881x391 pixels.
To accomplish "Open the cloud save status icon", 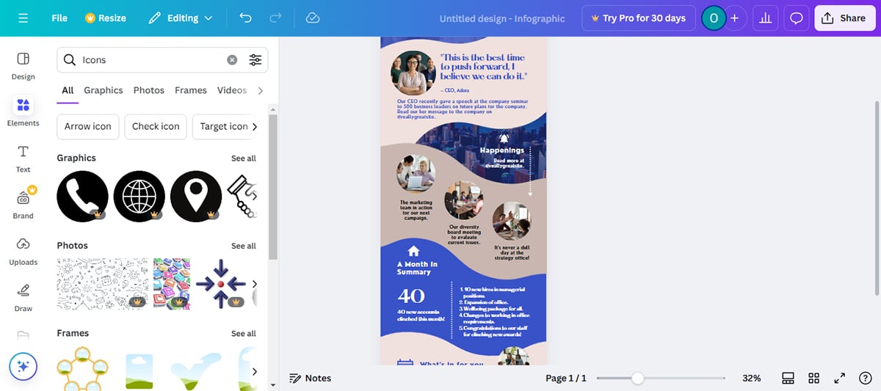I will (313, 18).
